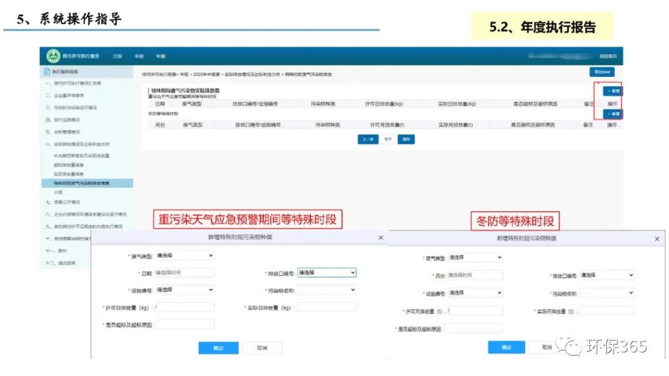669x376 pixels.
Task: Click 新增 button for heavy pollution table
Action: (x=613, y=91)
